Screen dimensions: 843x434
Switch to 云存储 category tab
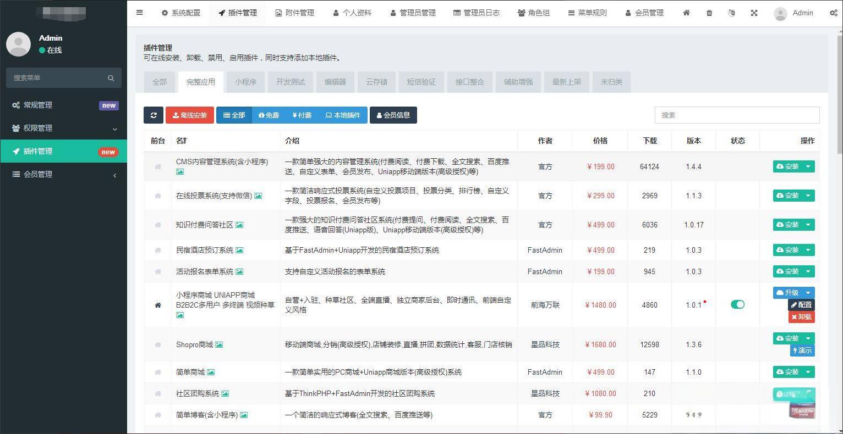pyautogui.click(x=376, y=82)
